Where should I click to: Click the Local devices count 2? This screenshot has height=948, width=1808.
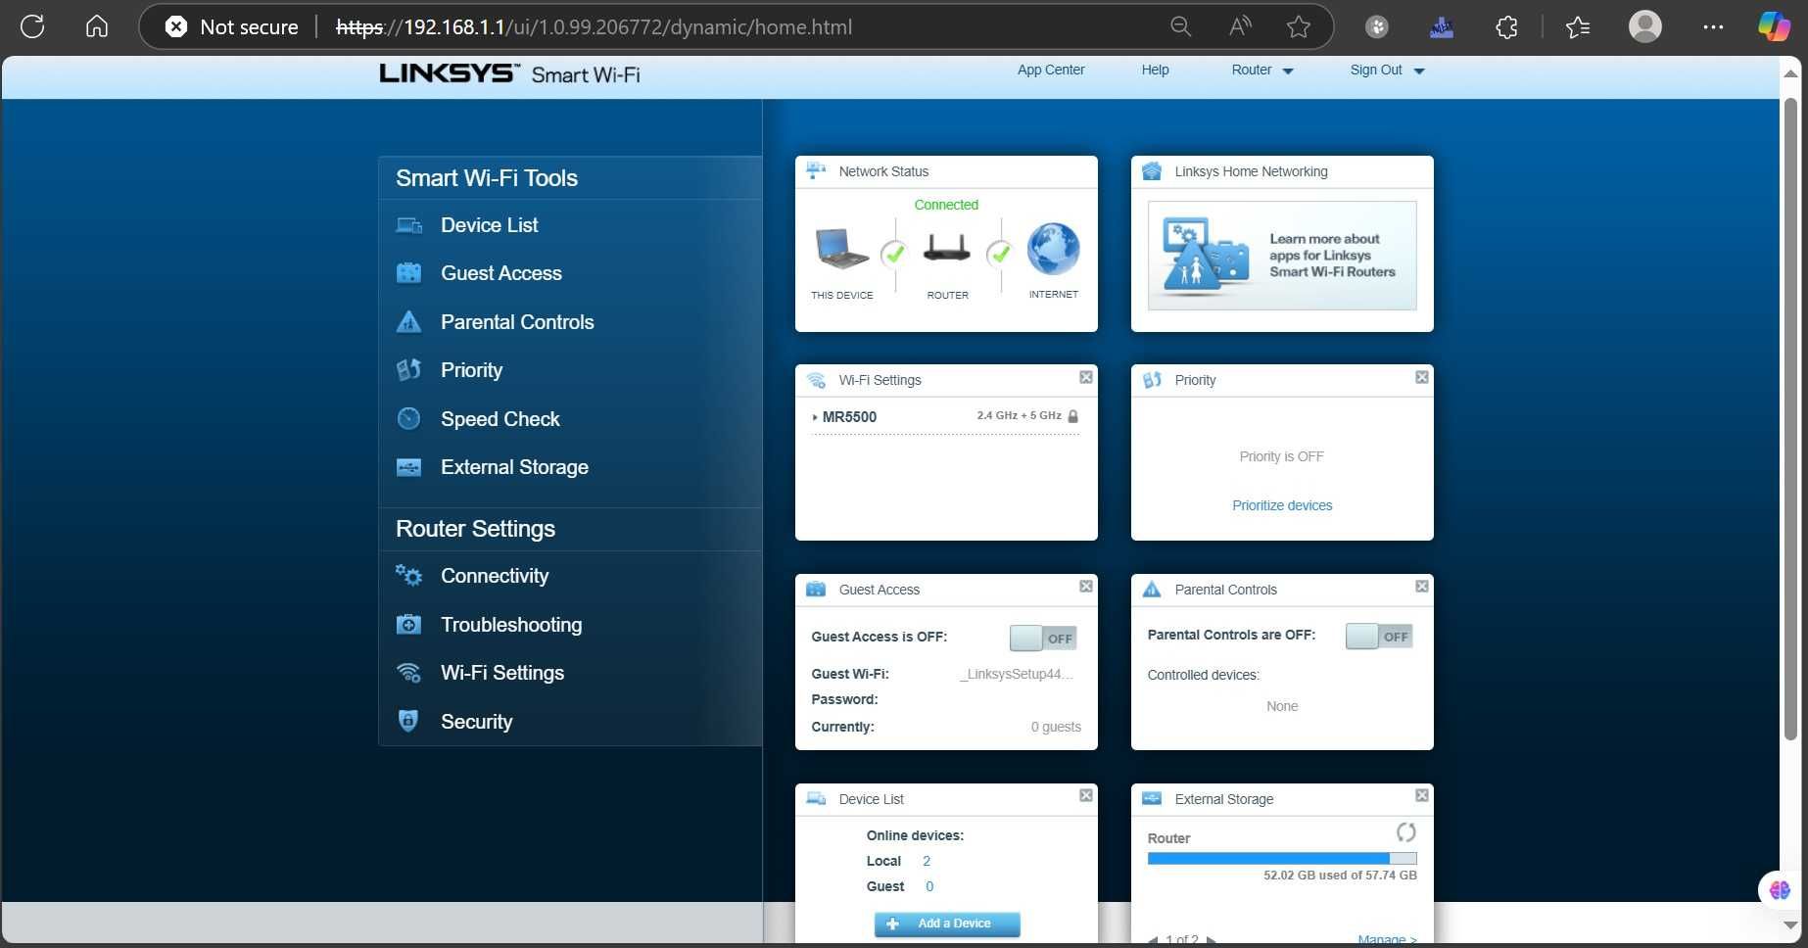(927, 862)
